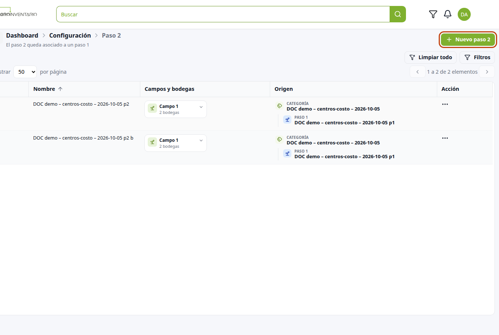Click the Paso 2 breadcrumb
The image size is (499, 335).
click(111, 35)
